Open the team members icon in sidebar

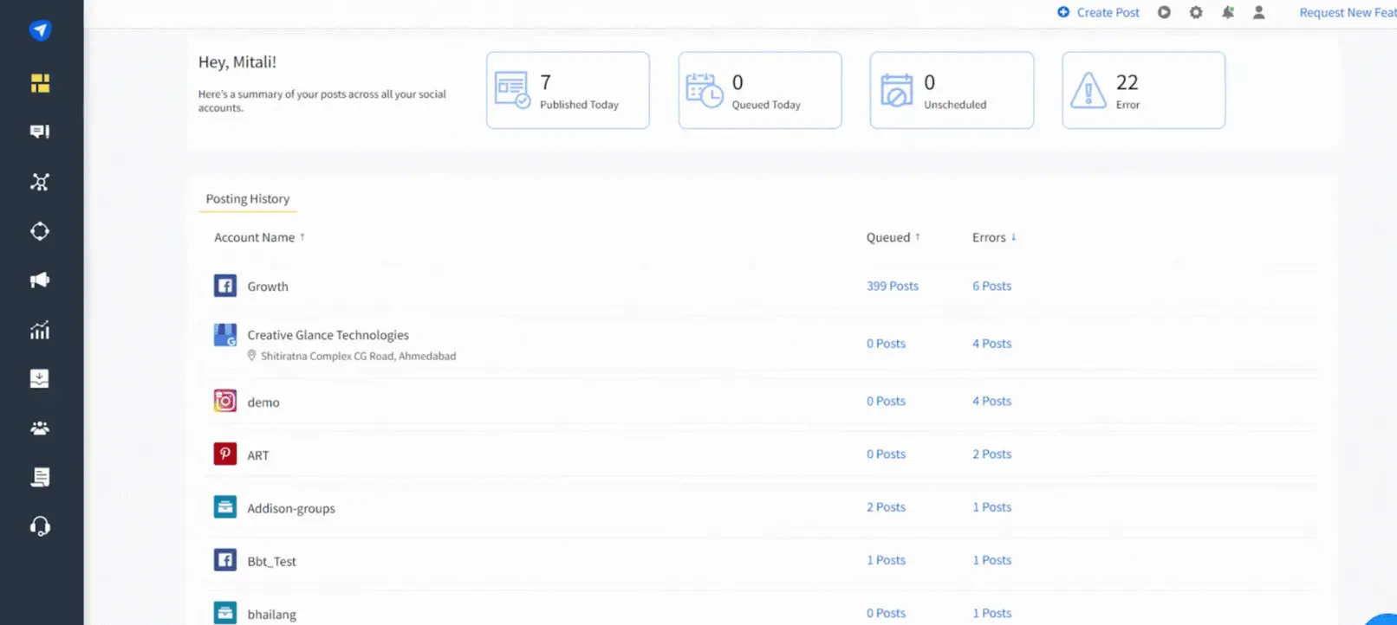40,428
